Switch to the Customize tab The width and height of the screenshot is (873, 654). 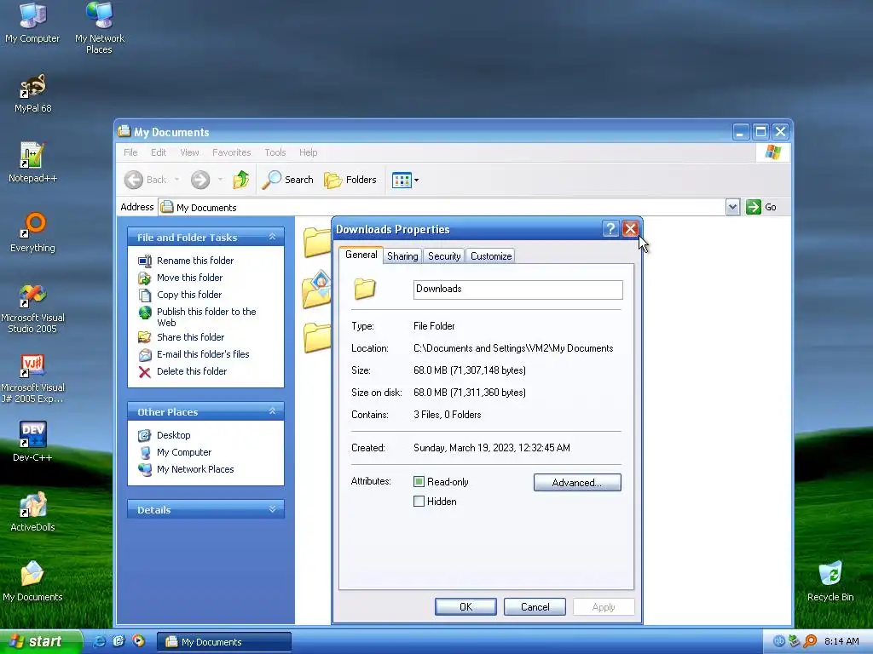(490, 255)
